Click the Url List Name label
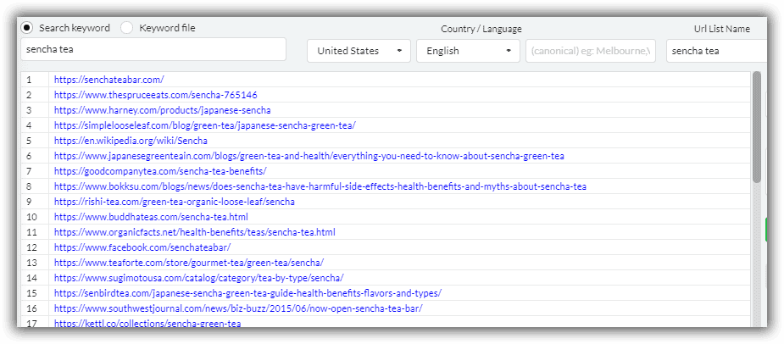The width and height of the screenshot is (784, 344). [722, 29]
